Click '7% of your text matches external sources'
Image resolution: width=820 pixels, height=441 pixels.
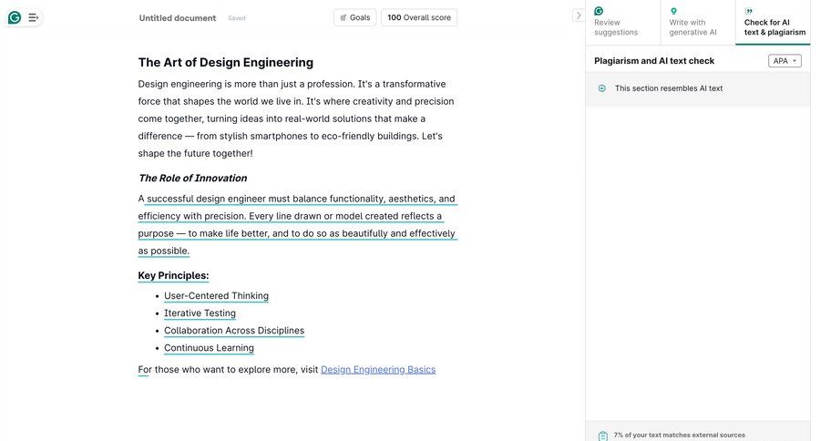(679, 436)
